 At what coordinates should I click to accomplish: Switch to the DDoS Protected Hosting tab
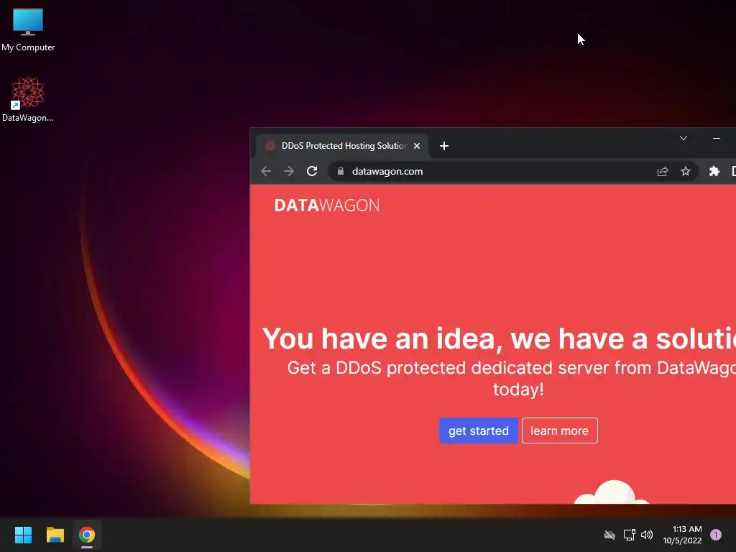342,146
